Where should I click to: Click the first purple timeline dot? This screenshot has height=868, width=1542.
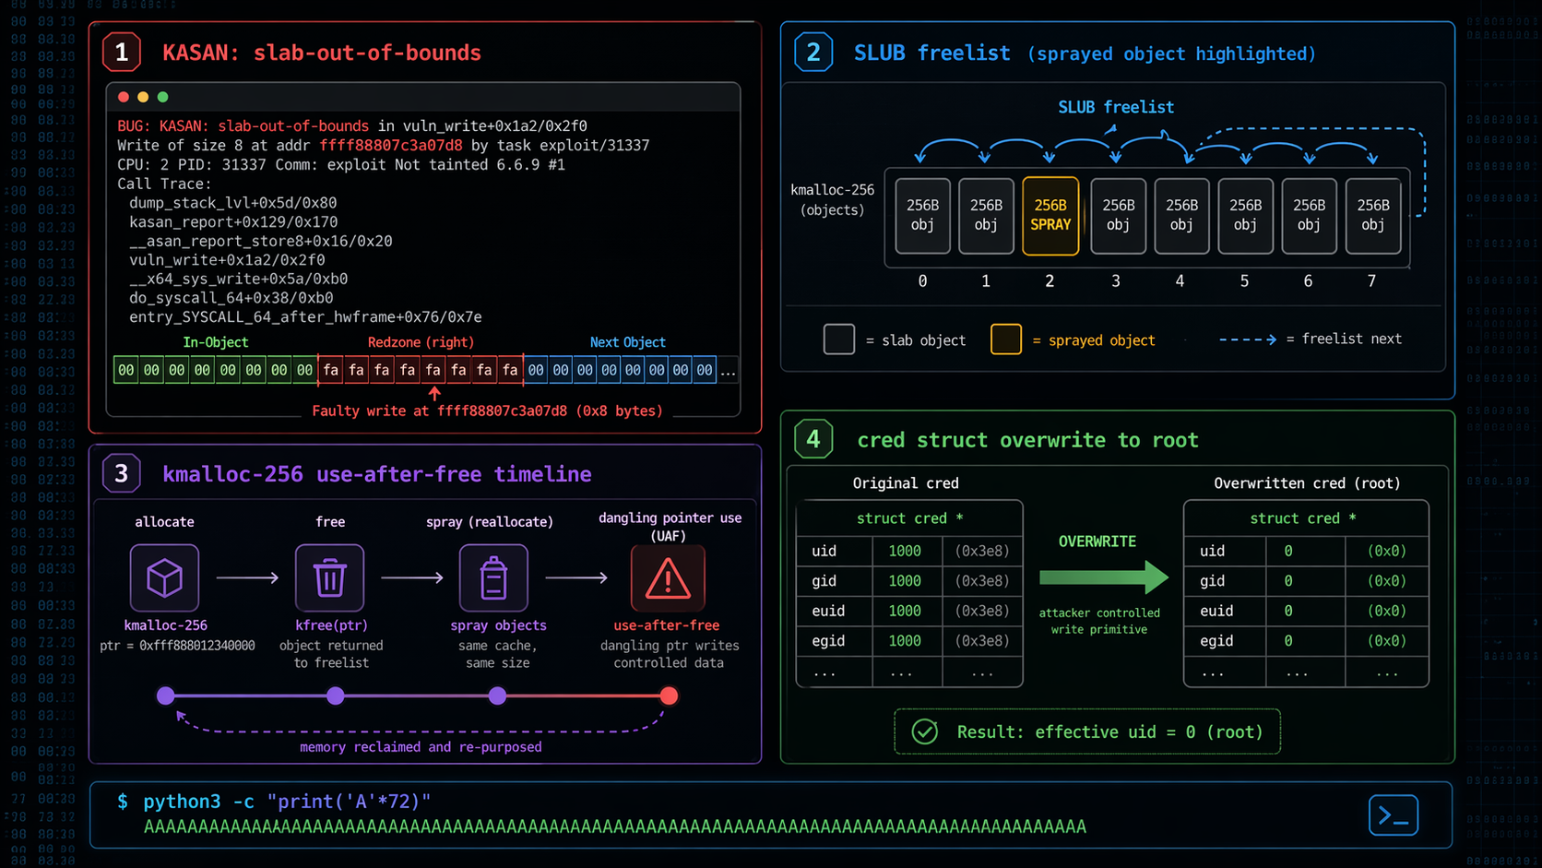(166, 696)
